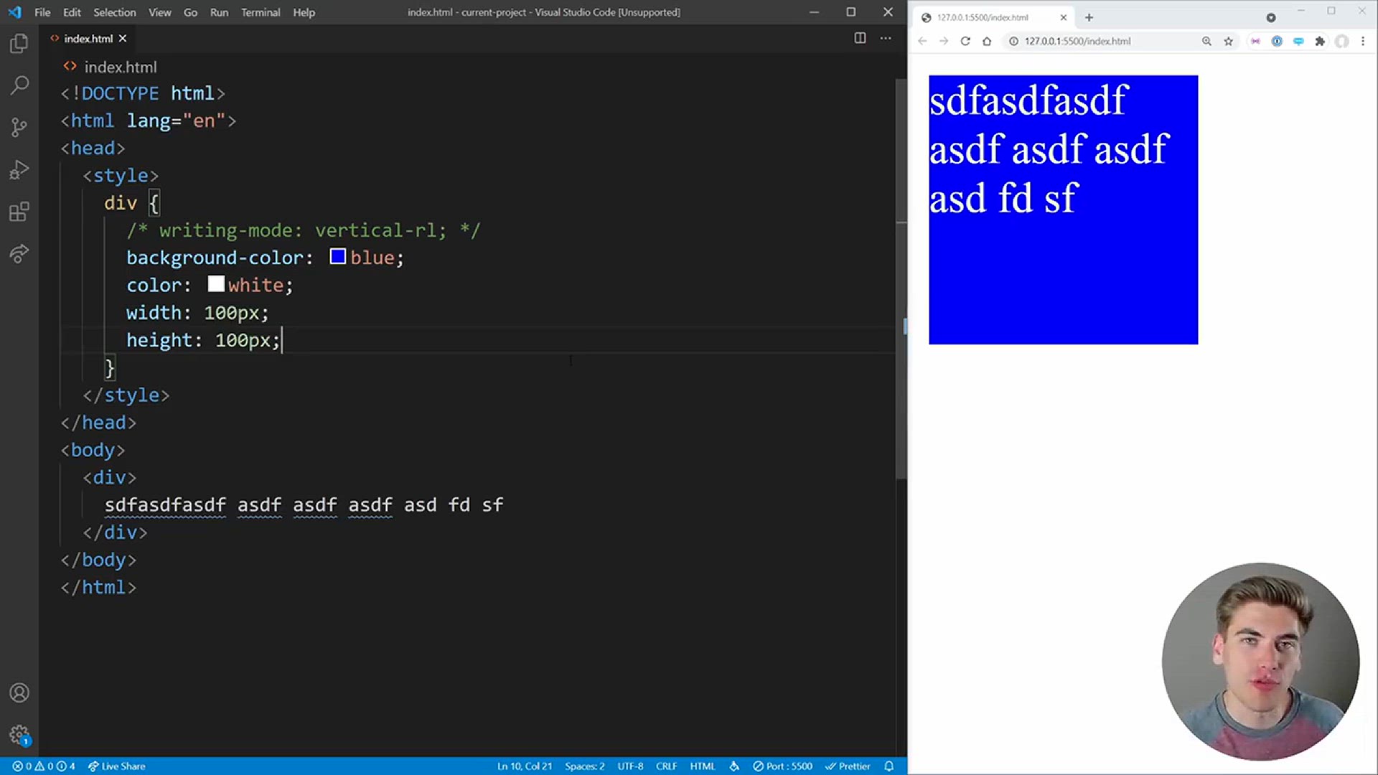The image size is (1378, 775).
Task: Click the presenter webcam thumbnail
Action: 1260,661
